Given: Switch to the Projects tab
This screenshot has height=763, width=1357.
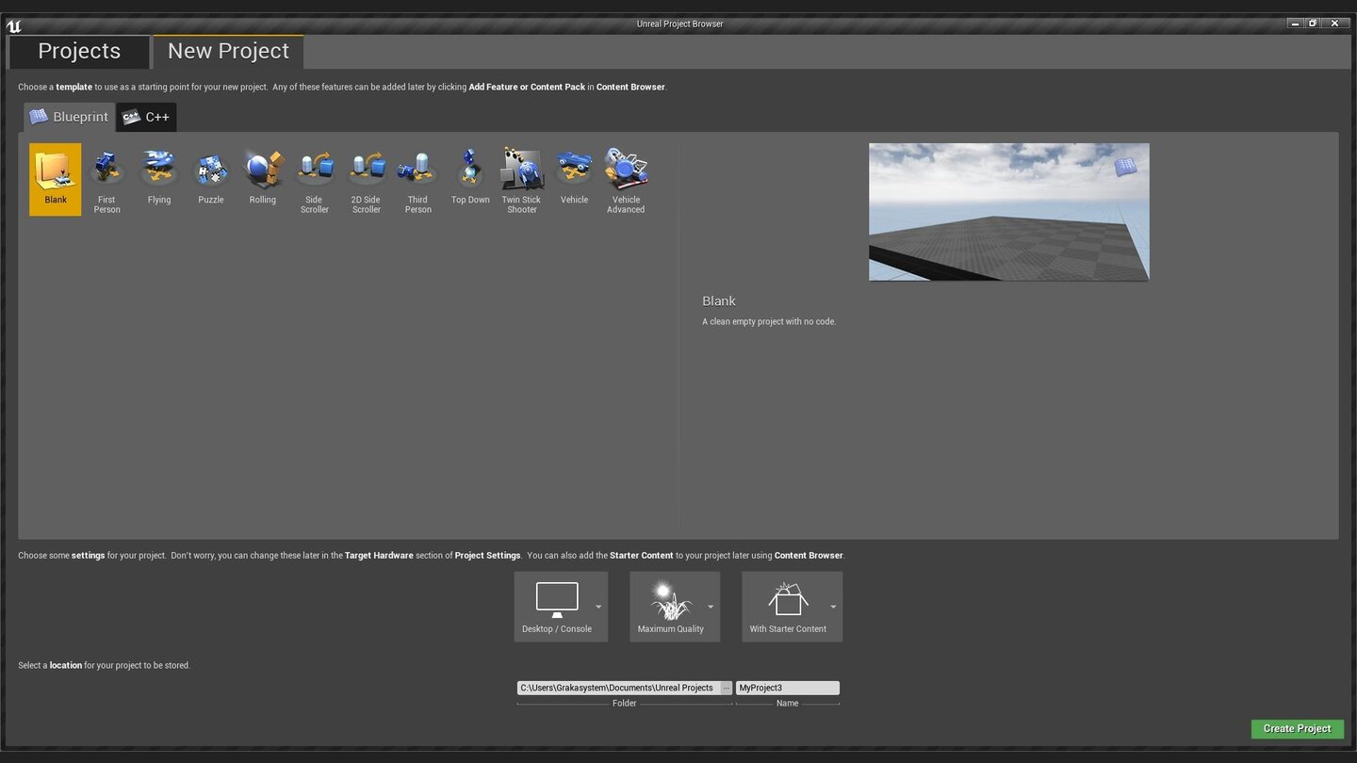Looking at the screenshot, I should point(78,51).
